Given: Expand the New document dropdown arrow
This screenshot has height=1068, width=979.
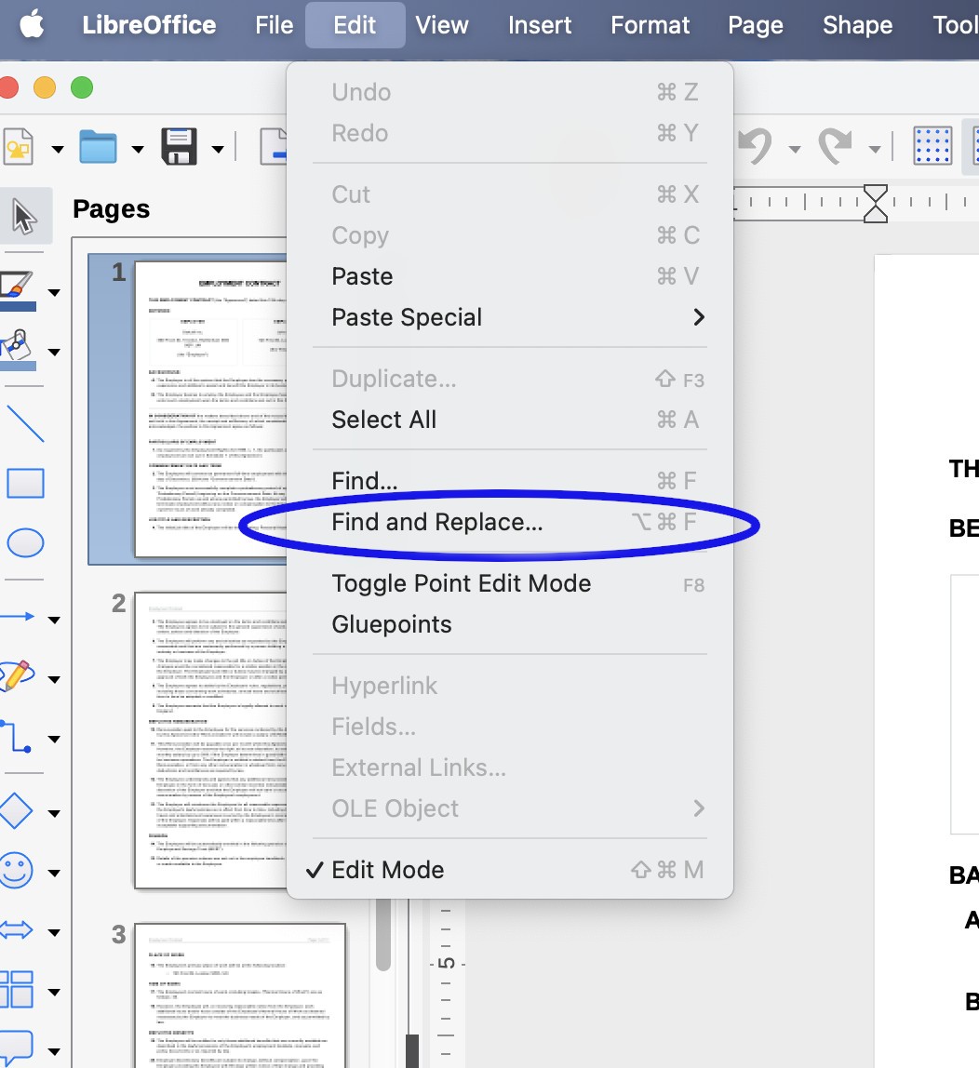Looking at the screenshot, I should [57, 149].
